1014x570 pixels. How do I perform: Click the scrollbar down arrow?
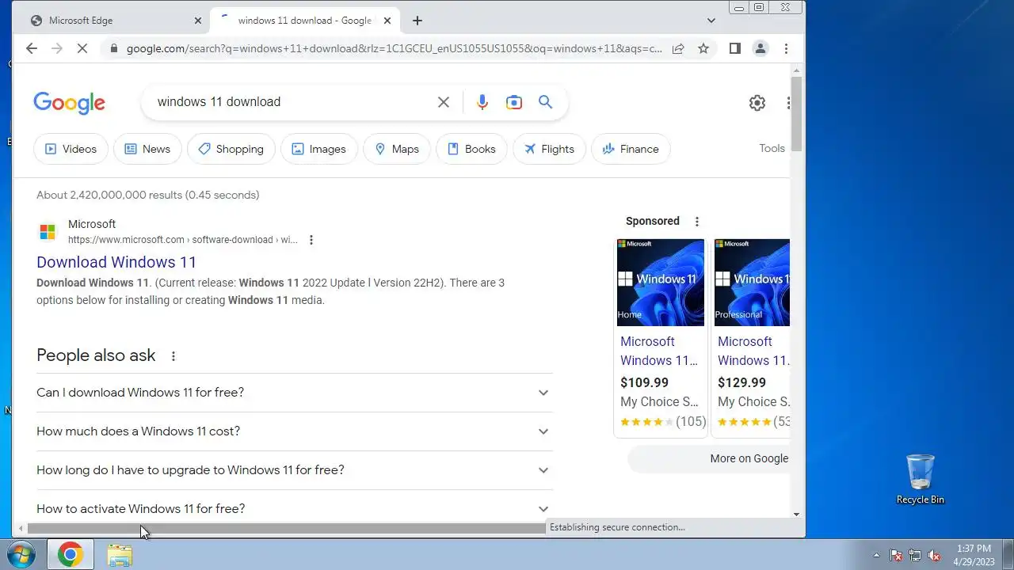(x=796, y=515)
